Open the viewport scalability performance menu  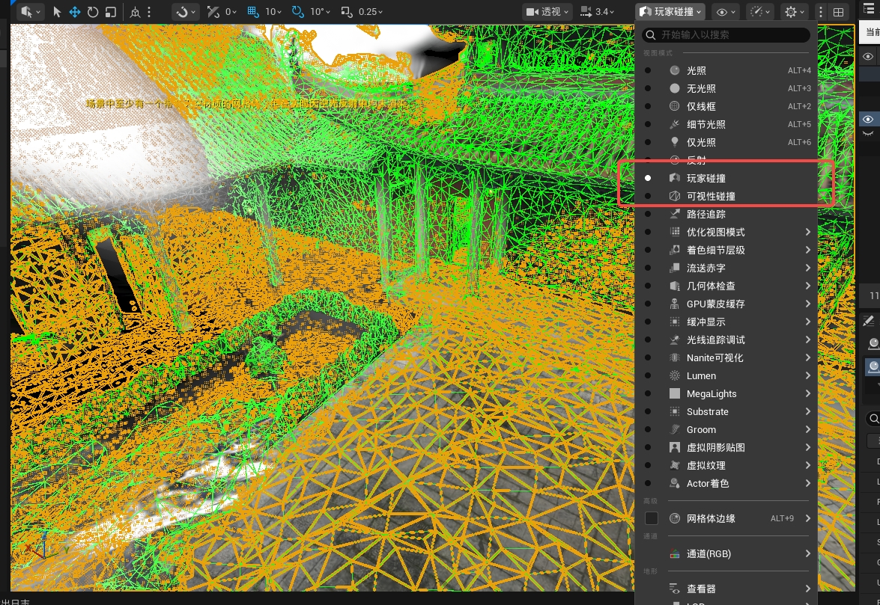click(760, 11)
